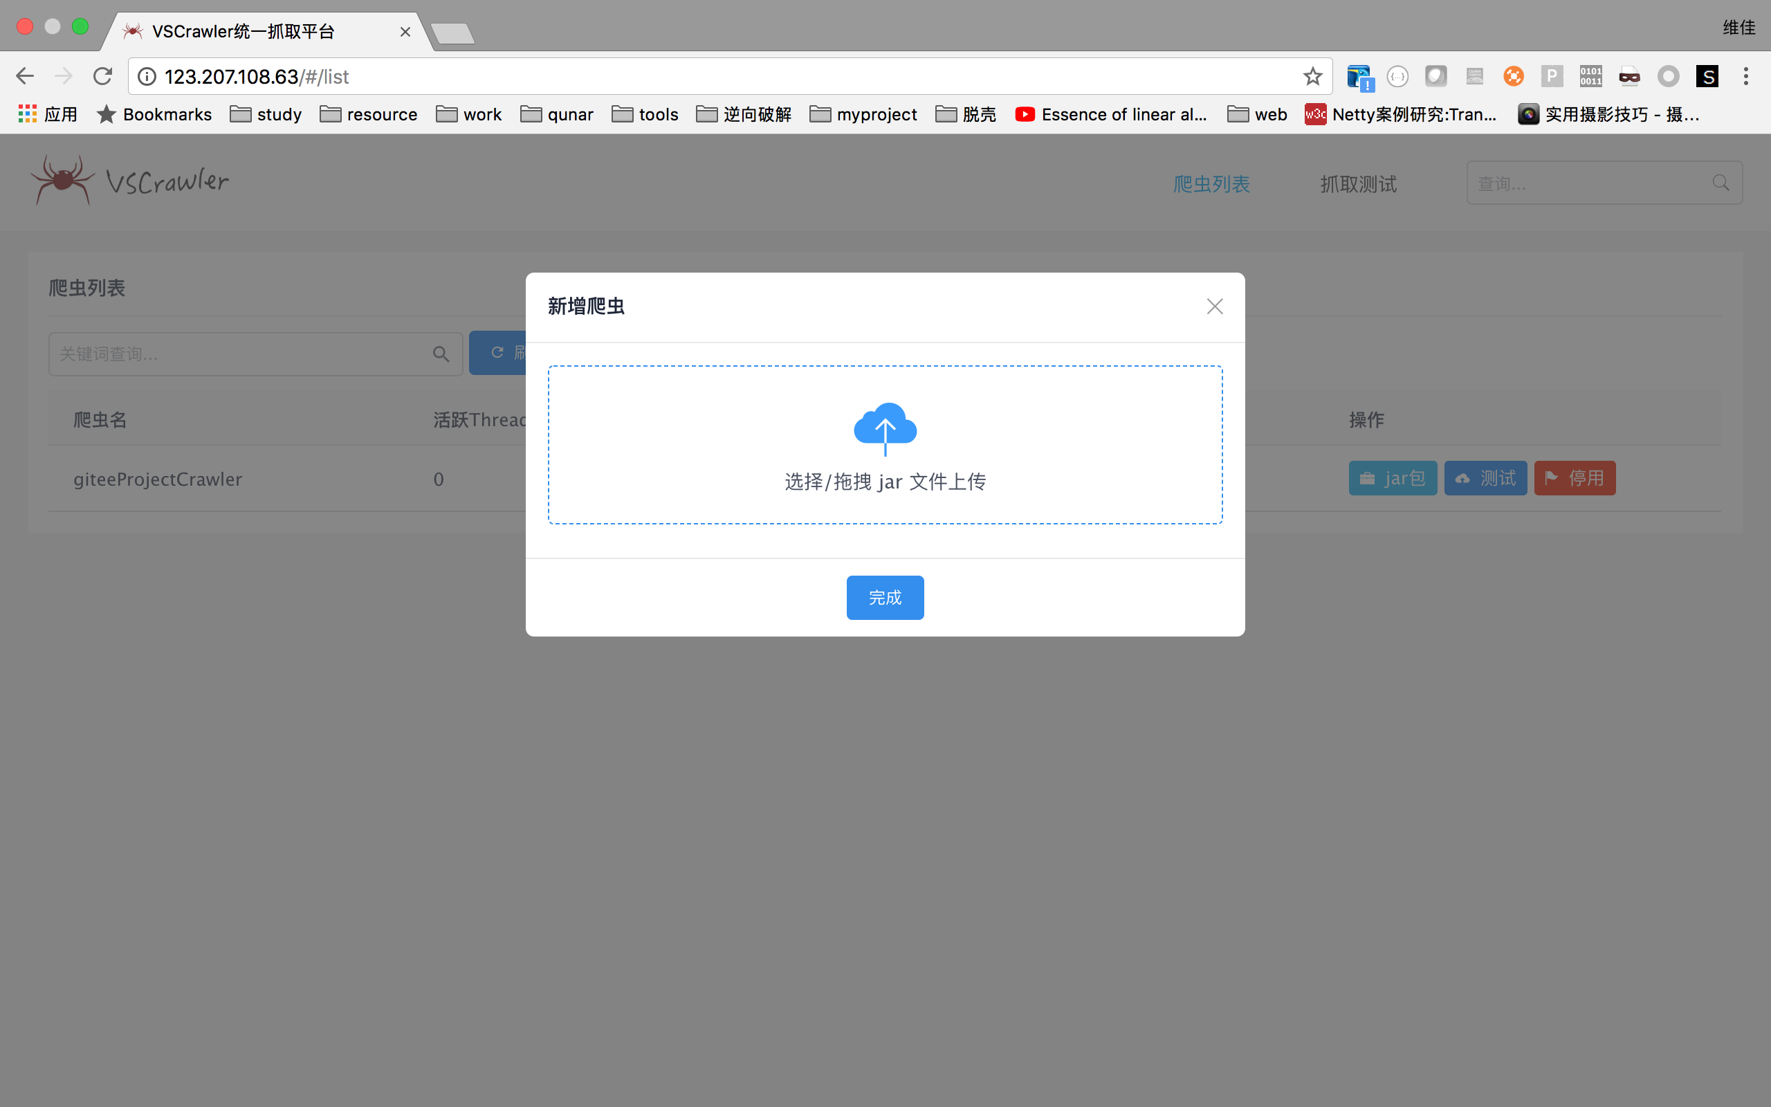Viewport: 1771px width, 1107px height.
Task: Open the tools bookmarks folder
Action: click(645, 114)
